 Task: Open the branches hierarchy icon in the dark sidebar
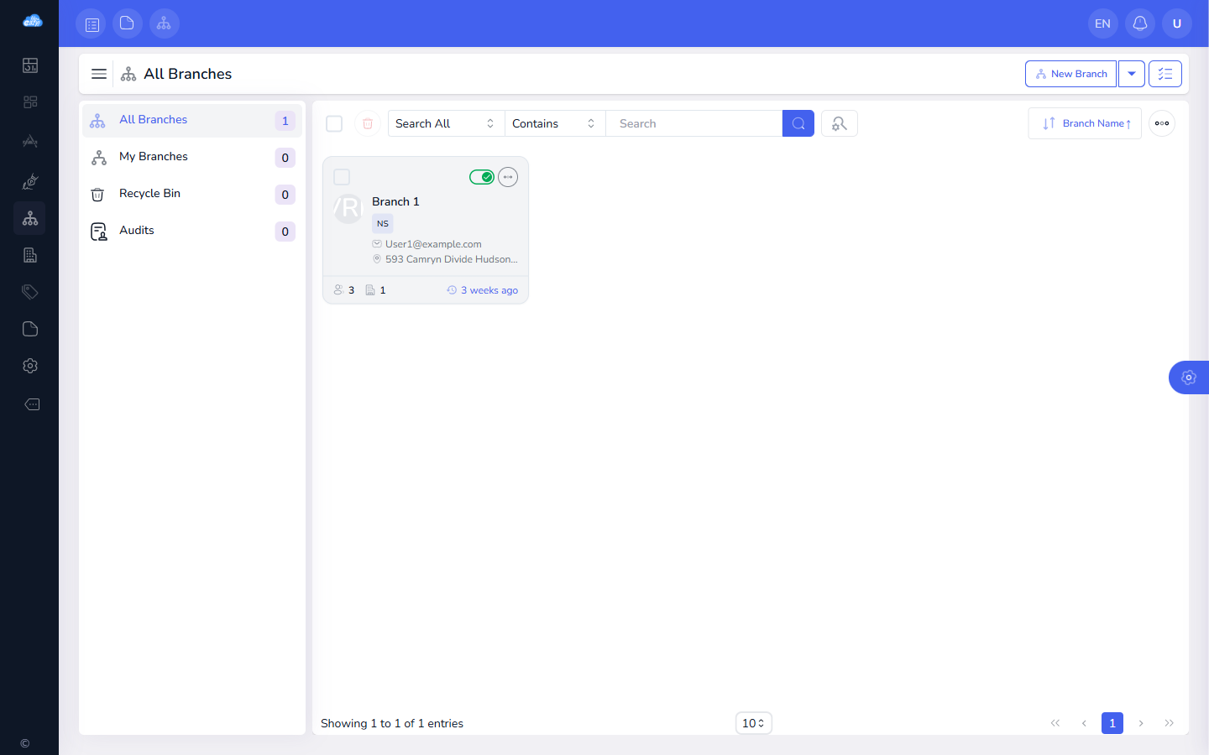30,218
